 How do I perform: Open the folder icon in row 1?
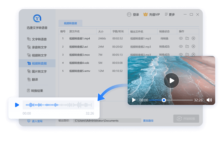click(x=187, y=38)
